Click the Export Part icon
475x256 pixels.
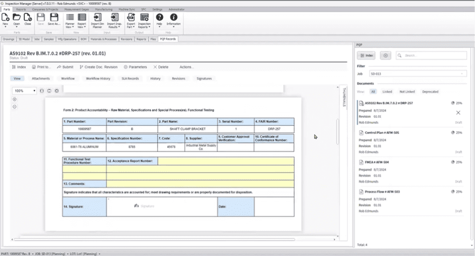click(x=131, y=18)
